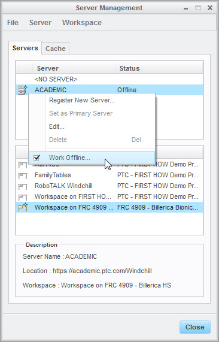219x342 pixels.
Task: Click the RoboTALK Windchill workspace icon
Action: [23, 186]
